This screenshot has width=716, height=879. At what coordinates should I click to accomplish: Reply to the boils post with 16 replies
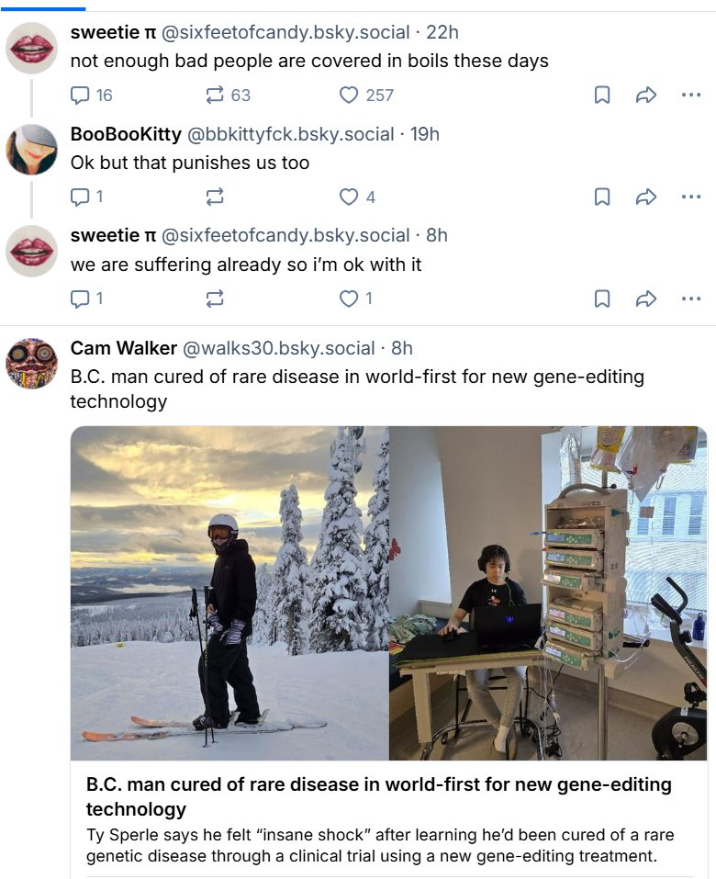click(81, 95)
